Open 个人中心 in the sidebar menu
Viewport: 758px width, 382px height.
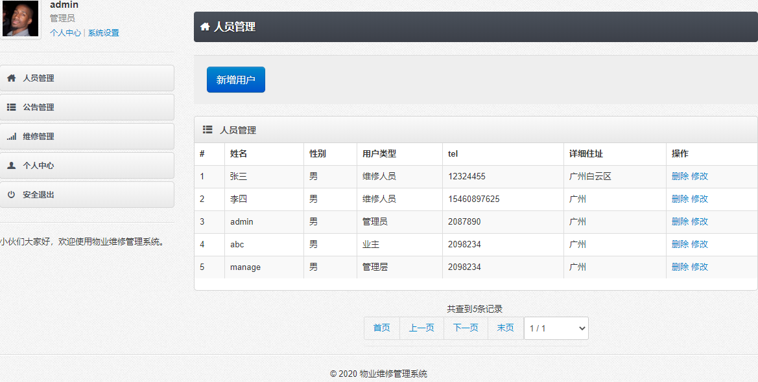[87, 165]
